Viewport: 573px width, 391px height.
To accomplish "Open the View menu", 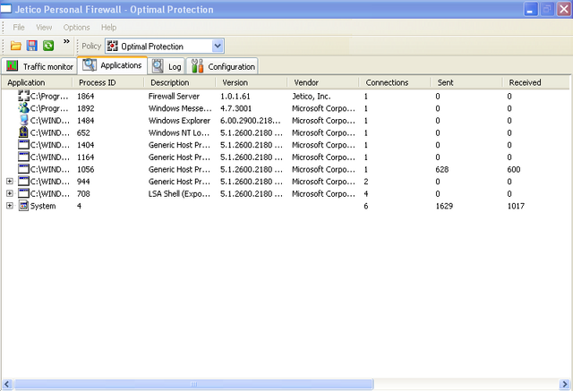I will (44, 28).
